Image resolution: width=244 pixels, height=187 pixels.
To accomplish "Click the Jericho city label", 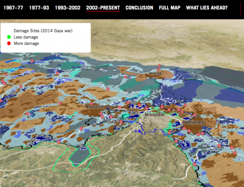I will (x=155, y=73).
